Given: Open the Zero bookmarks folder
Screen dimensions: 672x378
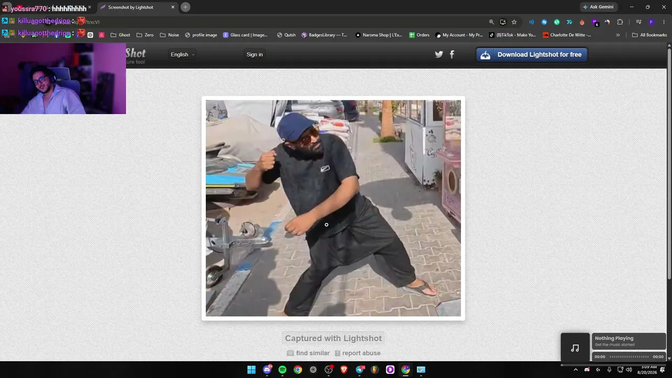Looking at the screenshot, I should [145, 35].
